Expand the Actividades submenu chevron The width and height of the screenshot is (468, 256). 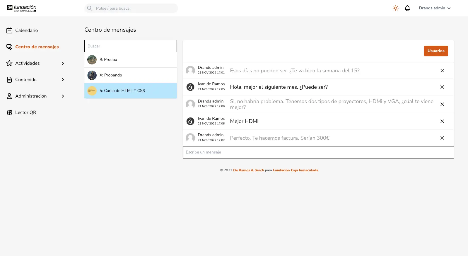[x=63, y=63]
